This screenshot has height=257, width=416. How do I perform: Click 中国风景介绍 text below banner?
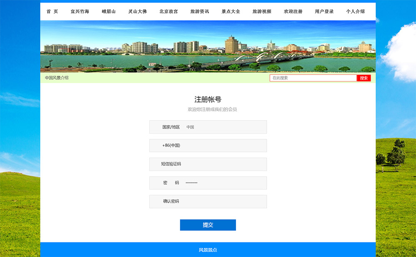tap(57, 78)
